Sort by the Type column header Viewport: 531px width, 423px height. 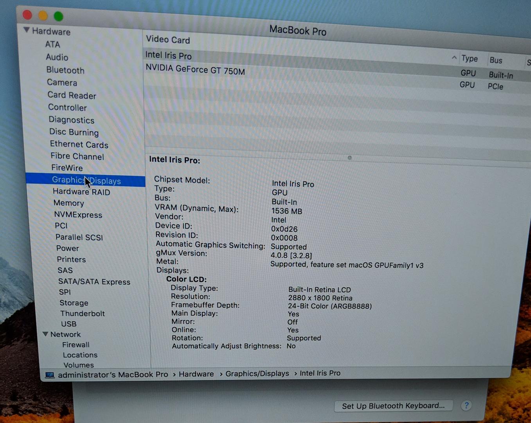[x=470, y=59]
